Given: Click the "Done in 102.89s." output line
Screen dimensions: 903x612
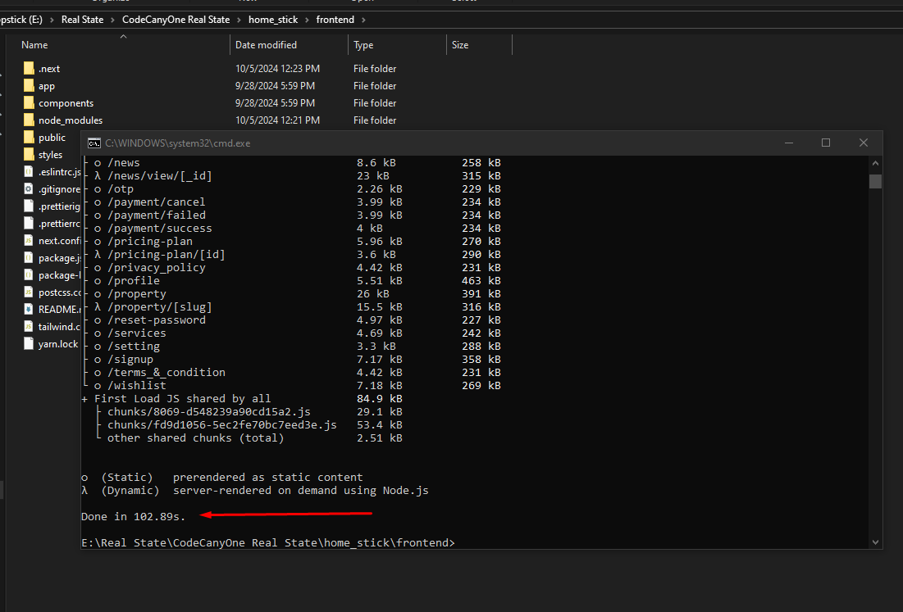Looking at the screenshot, I should pos(133,516).
